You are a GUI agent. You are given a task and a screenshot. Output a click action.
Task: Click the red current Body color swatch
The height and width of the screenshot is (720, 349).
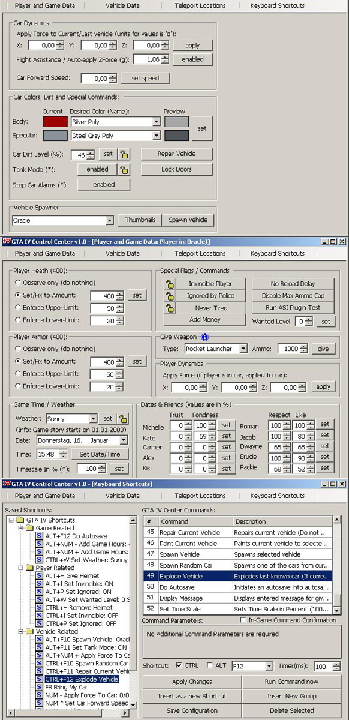[55, 122]
